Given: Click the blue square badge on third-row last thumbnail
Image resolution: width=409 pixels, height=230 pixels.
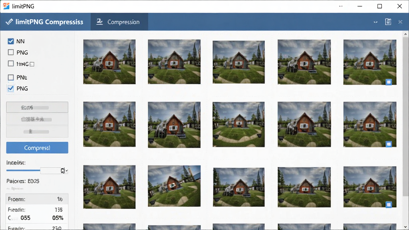Looking at the screenshot, I should pos(389,205).
